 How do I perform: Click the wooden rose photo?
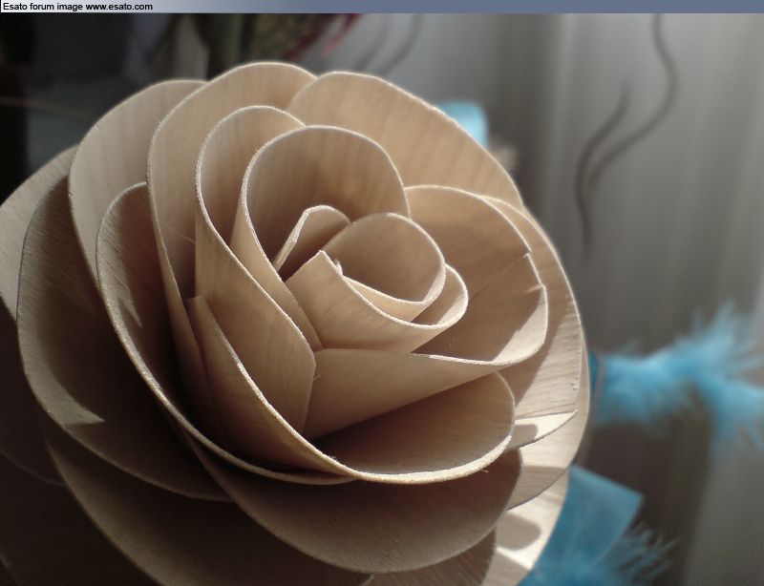click(382, 300)
